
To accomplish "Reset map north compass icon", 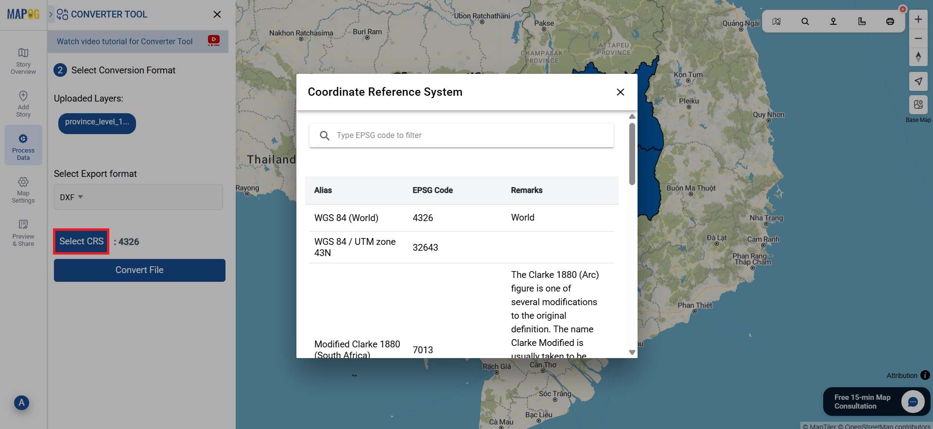I will (x=918, y=57).
